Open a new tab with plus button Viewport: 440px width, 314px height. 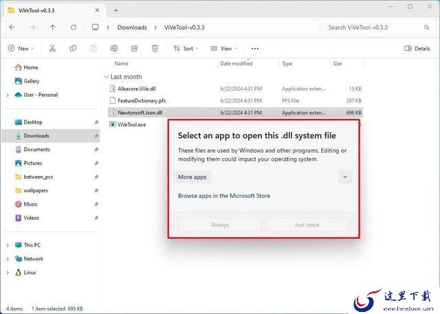(116, 11)
